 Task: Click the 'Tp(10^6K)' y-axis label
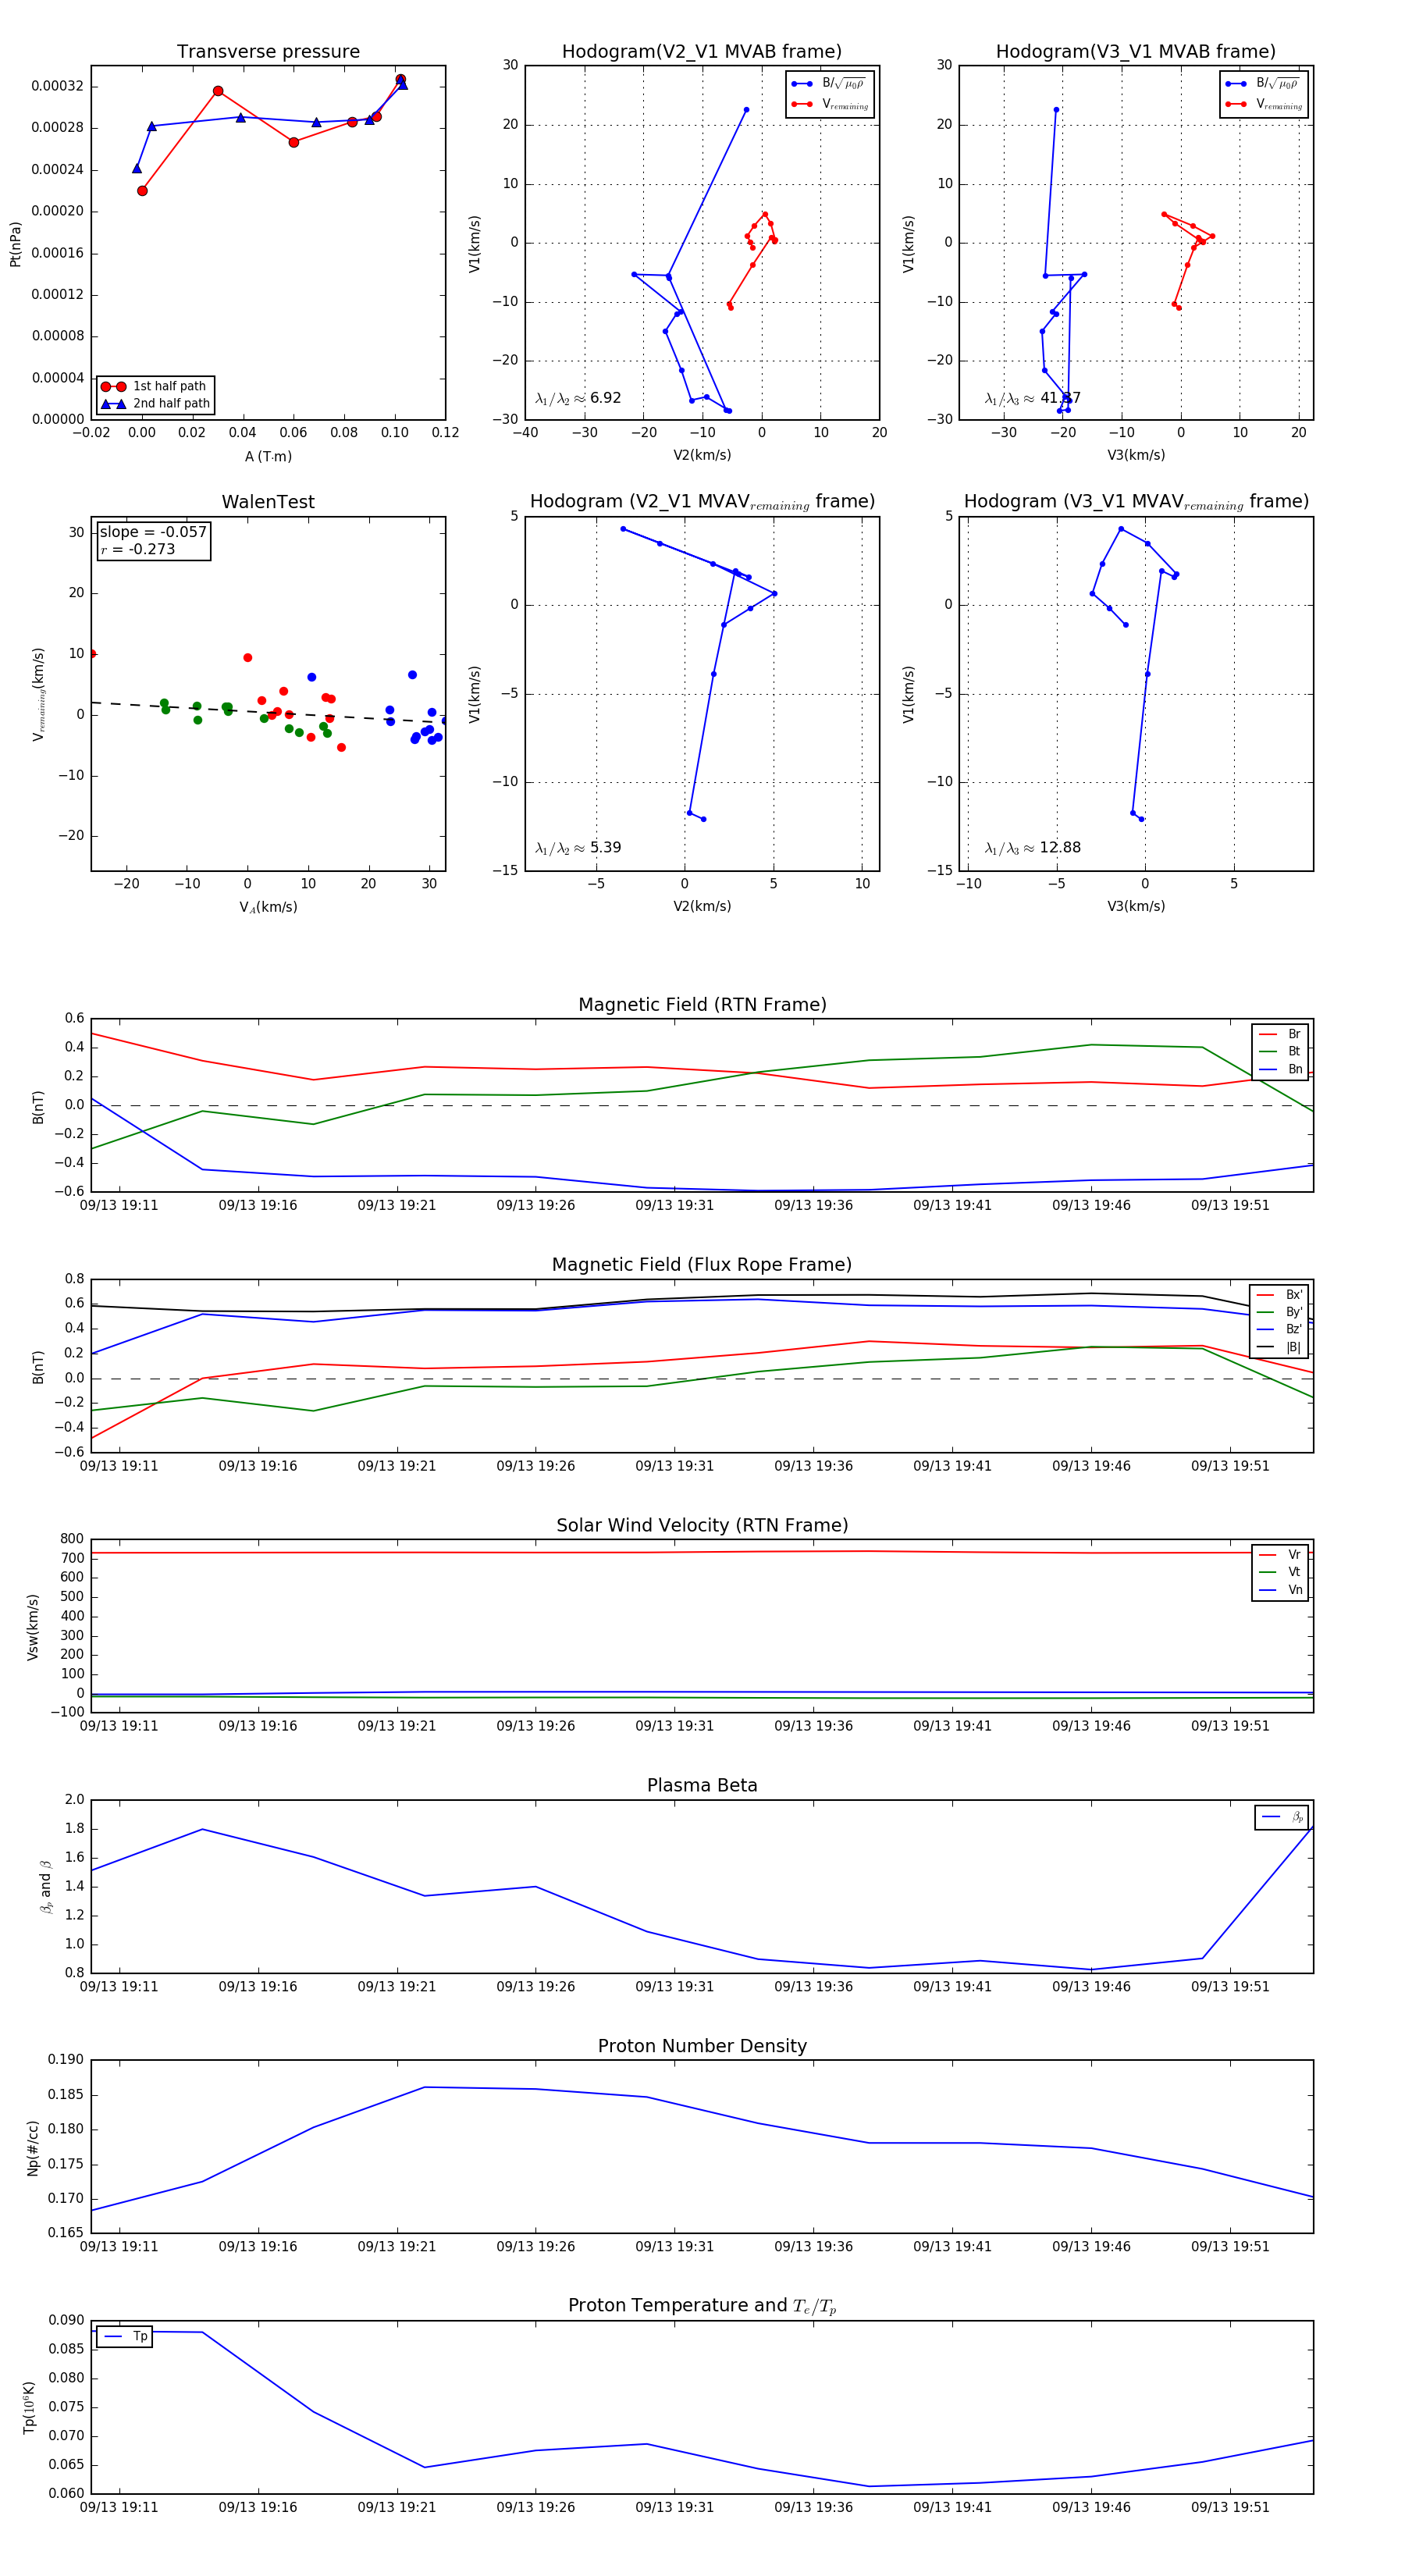point(30,2407)
